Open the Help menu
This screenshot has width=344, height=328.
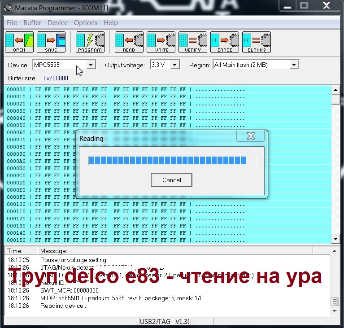111,23
